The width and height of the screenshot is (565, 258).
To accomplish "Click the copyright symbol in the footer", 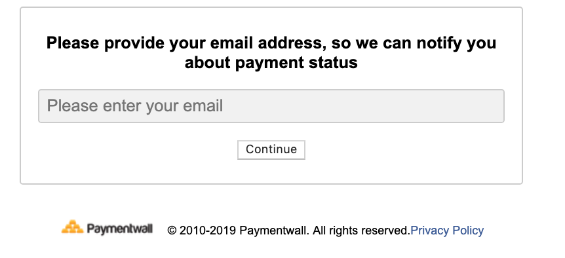I will [x=172, y=230].
